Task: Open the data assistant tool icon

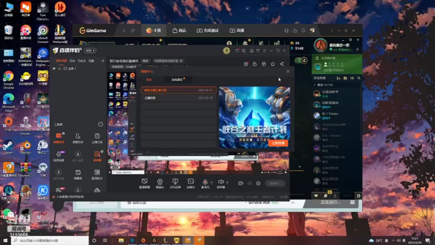Action: click(97, 174)
